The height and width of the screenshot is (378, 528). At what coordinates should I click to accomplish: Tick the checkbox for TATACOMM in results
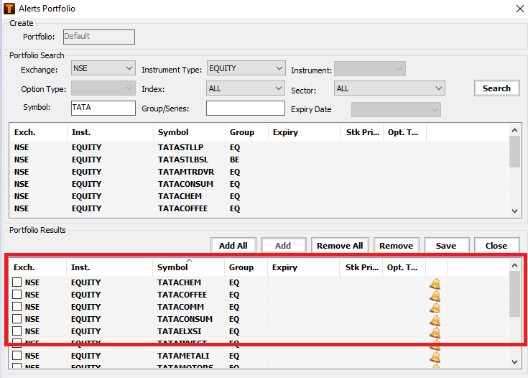point(17,307)
